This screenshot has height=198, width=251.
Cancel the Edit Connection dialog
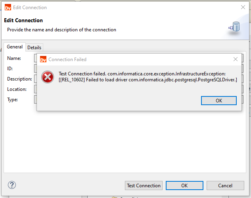(225, 186)
